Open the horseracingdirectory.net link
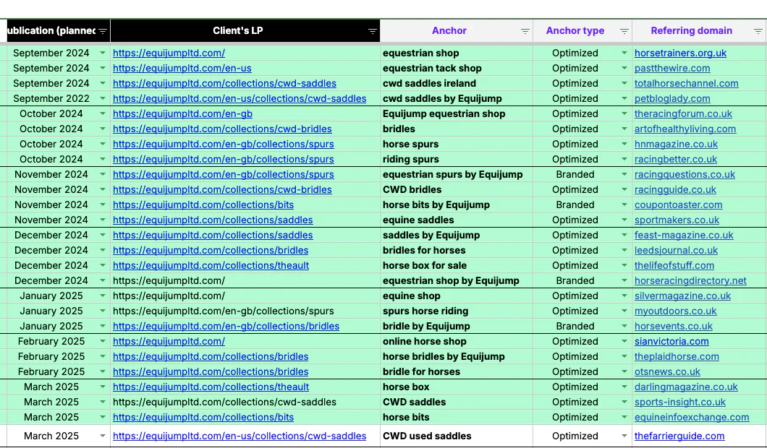This screenshot has width=767, height=448. (691, 280)
